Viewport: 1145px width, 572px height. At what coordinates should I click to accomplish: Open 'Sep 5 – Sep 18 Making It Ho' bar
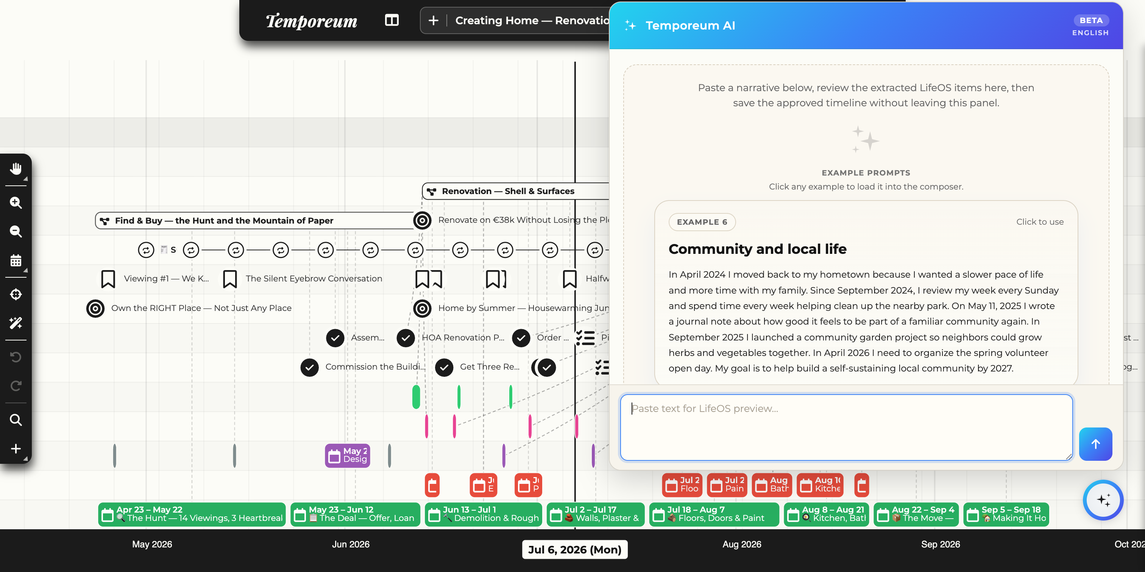coord(1006,514)
